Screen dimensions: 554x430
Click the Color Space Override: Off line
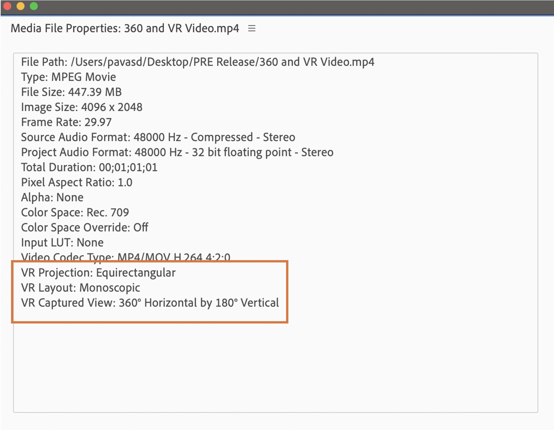(x=85, y=228)
